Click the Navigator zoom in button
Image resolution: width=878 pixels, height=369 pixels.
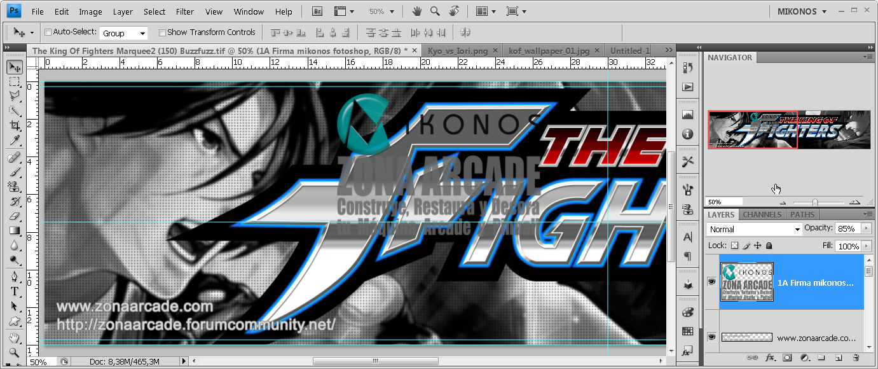tap(854, 202)
